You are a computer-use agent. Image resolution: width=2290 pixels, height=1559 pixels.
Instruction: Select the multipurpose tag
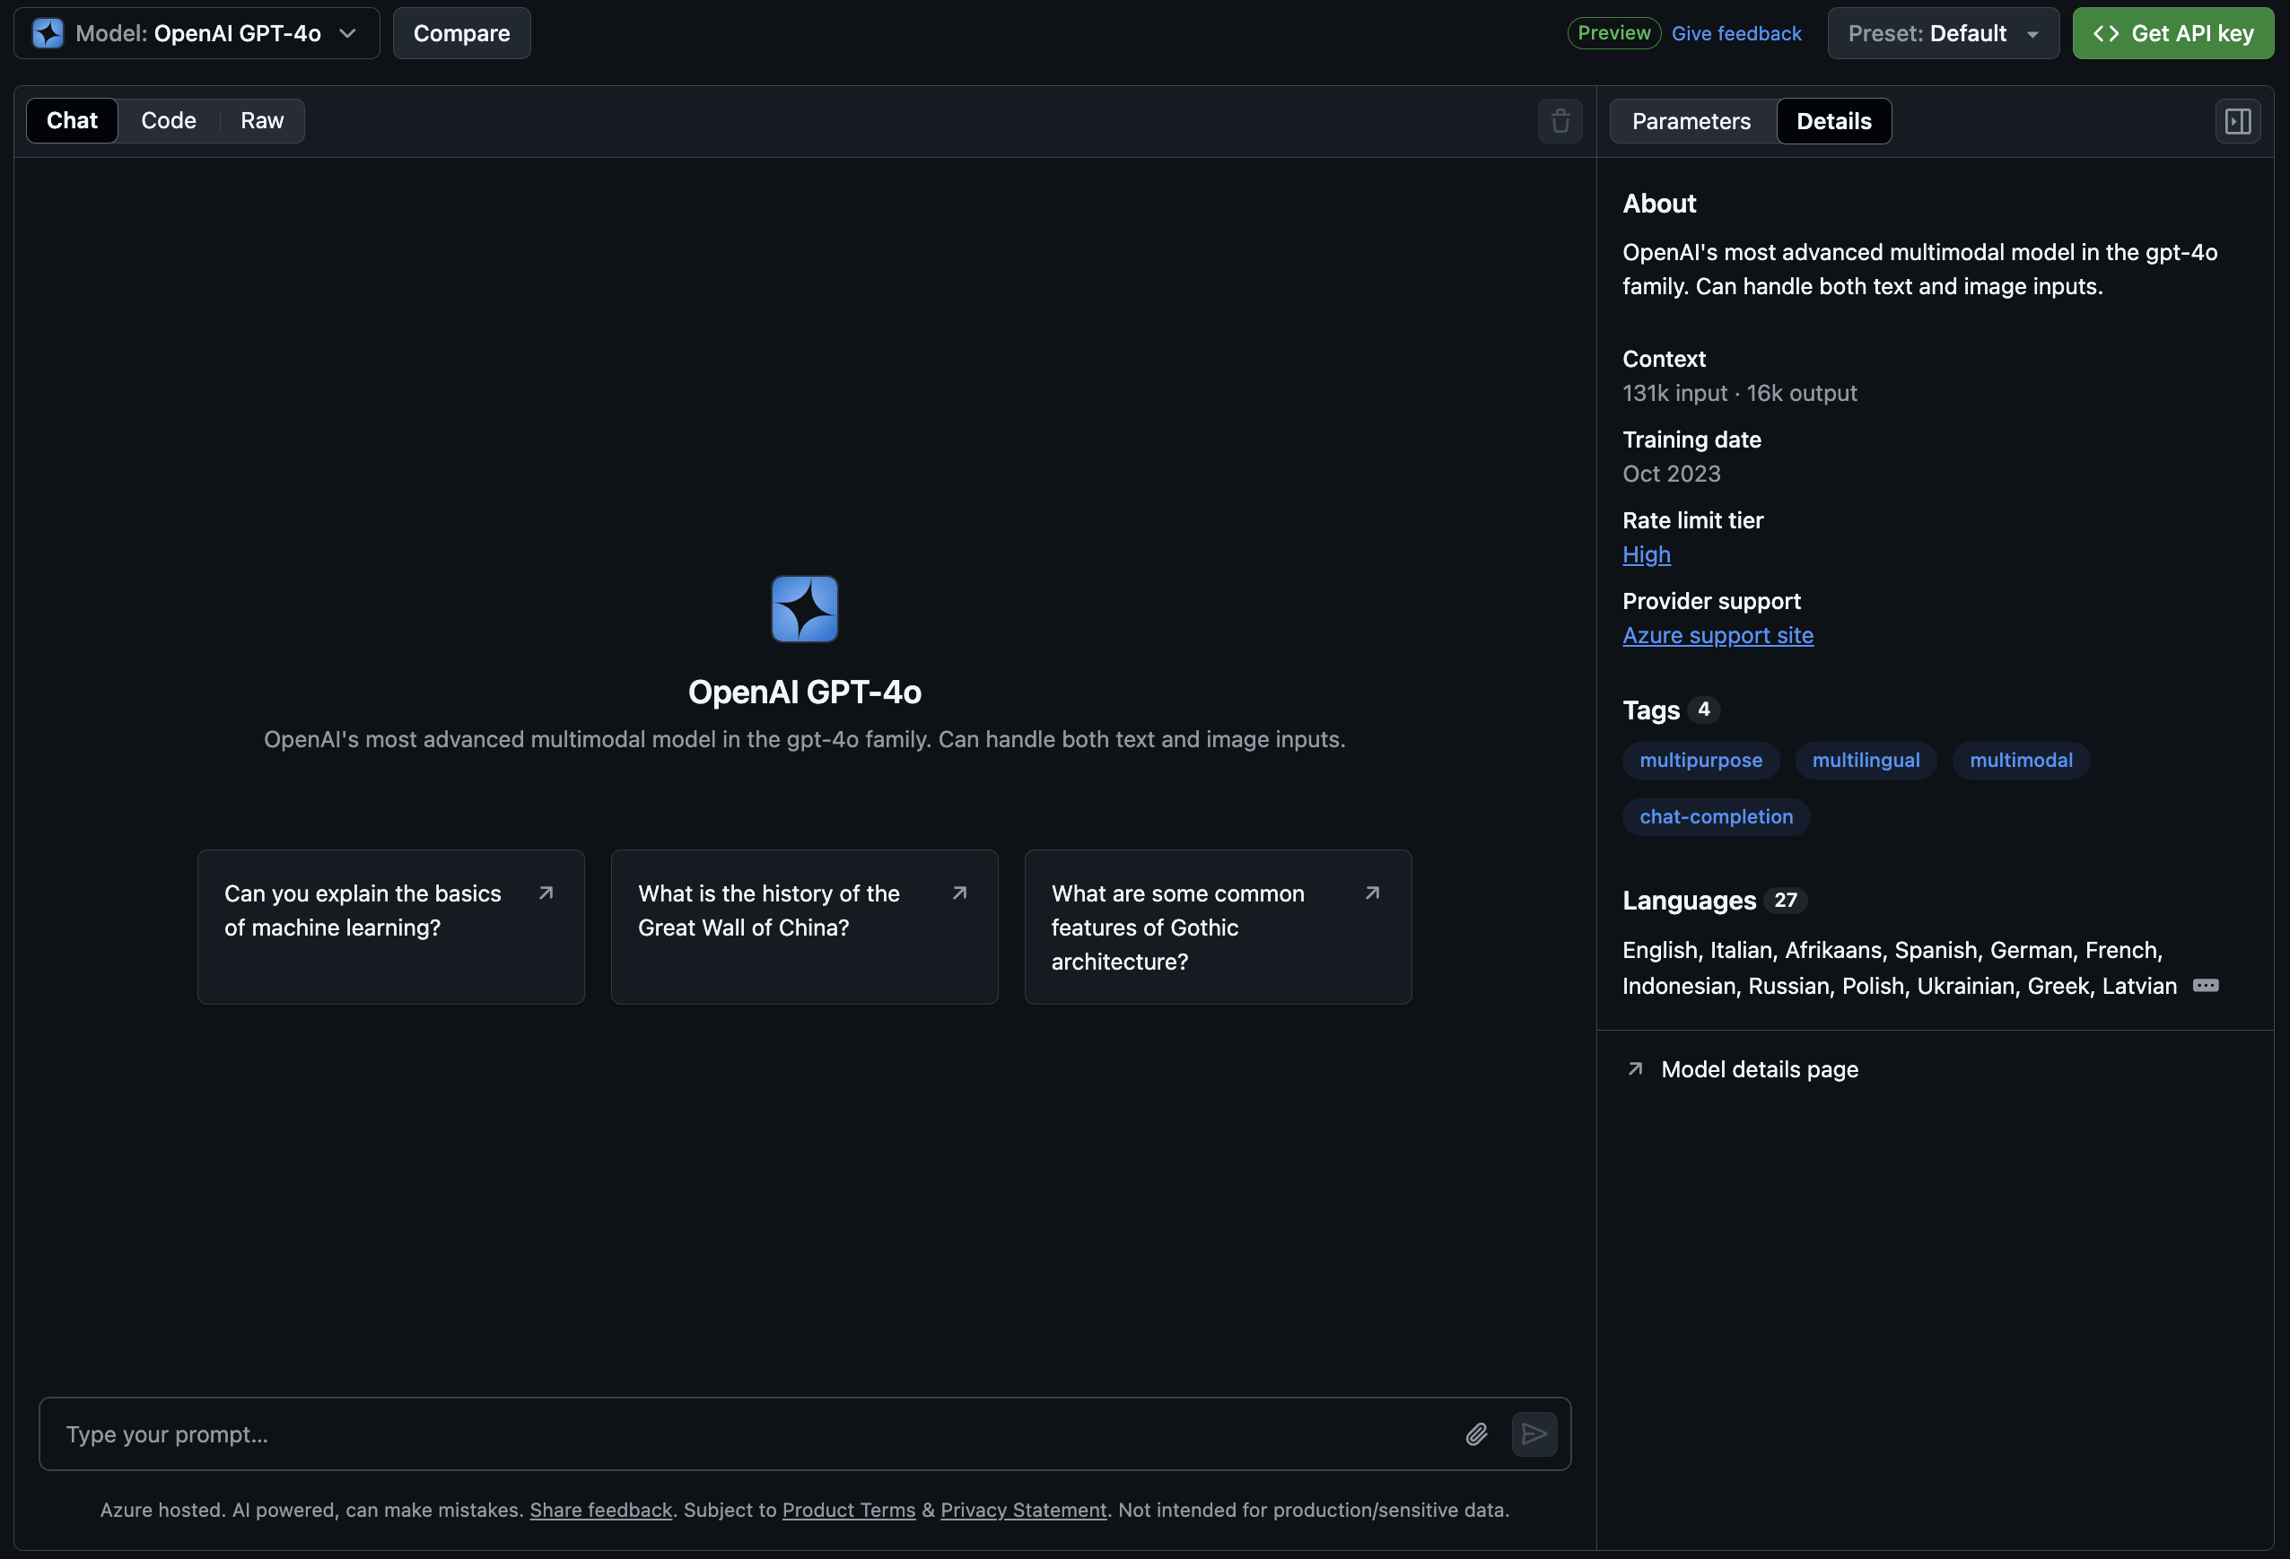pyautogui.click(x=1700, y=761)
